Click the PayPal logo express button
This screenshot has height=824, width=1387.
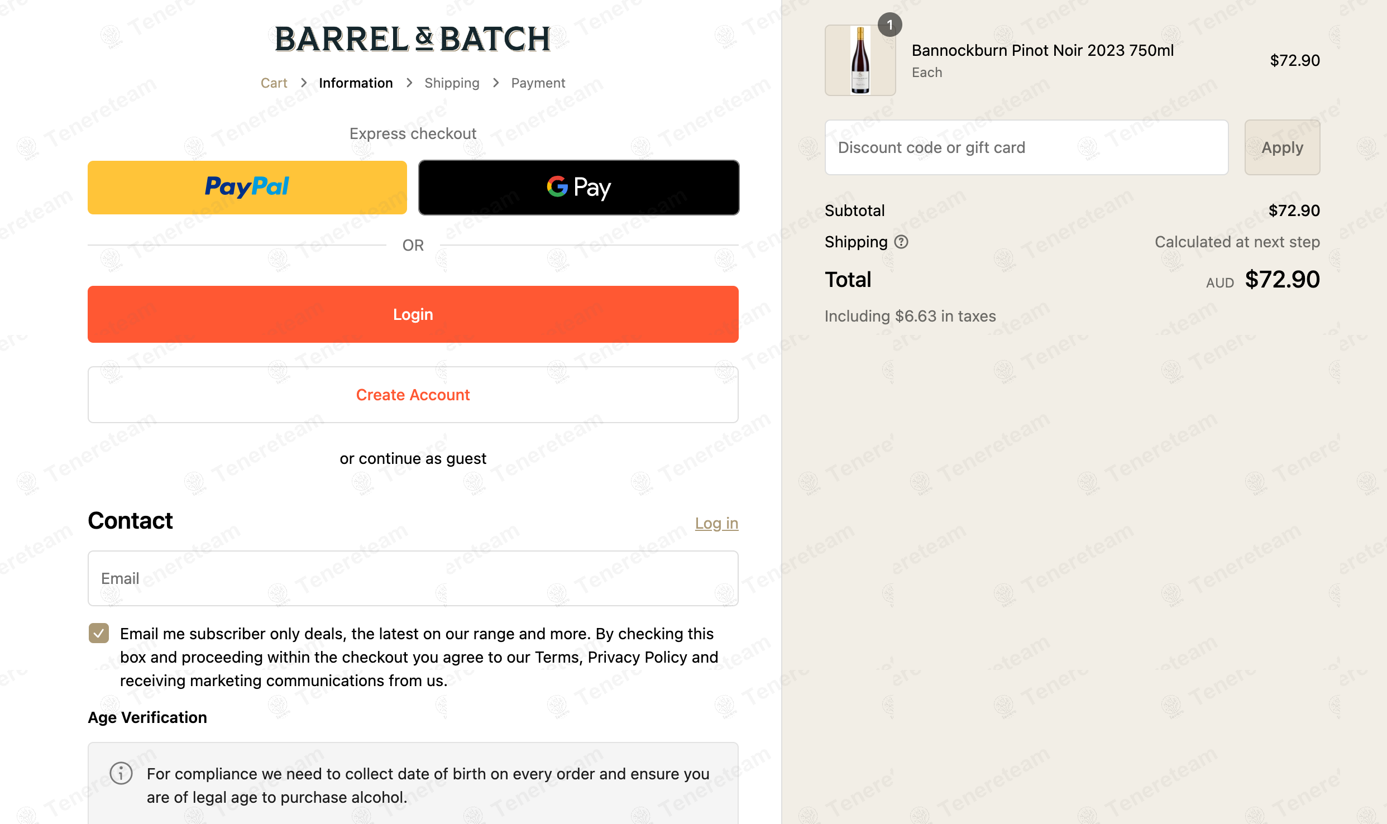pos(247,188)
